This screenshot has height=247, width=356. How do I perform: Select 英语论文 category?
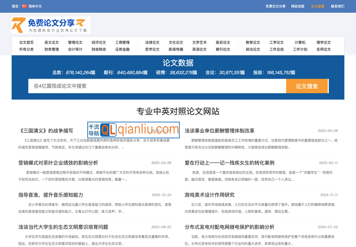click(199, 49)
